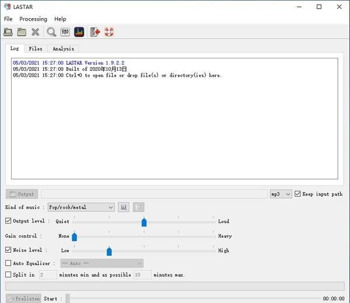Uncheck Keep input path
This screenshot has width=350, height=303.
pyautogui.click(x=297, y=194)
